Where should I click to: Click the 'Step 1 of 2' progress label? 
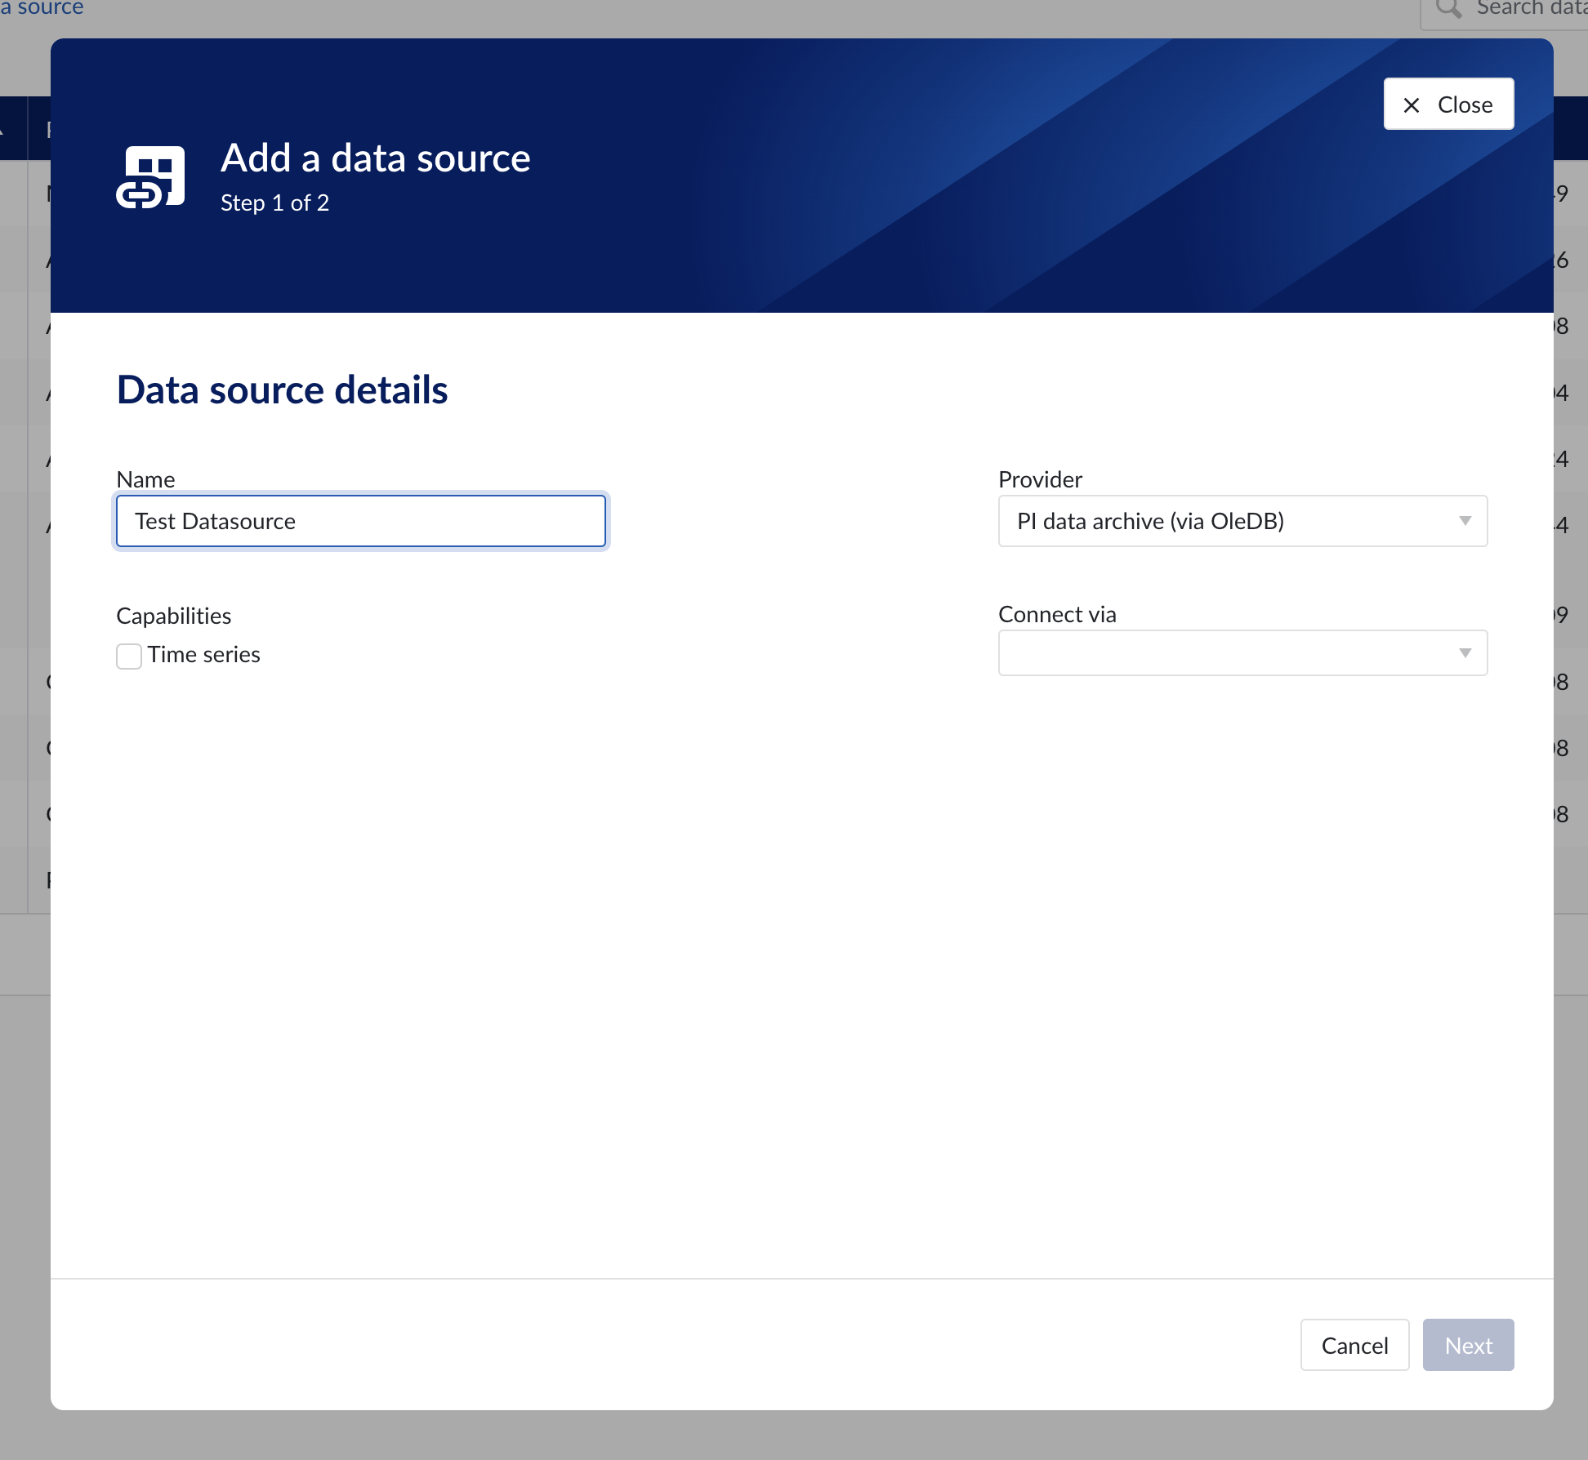[x=274, y=203]
